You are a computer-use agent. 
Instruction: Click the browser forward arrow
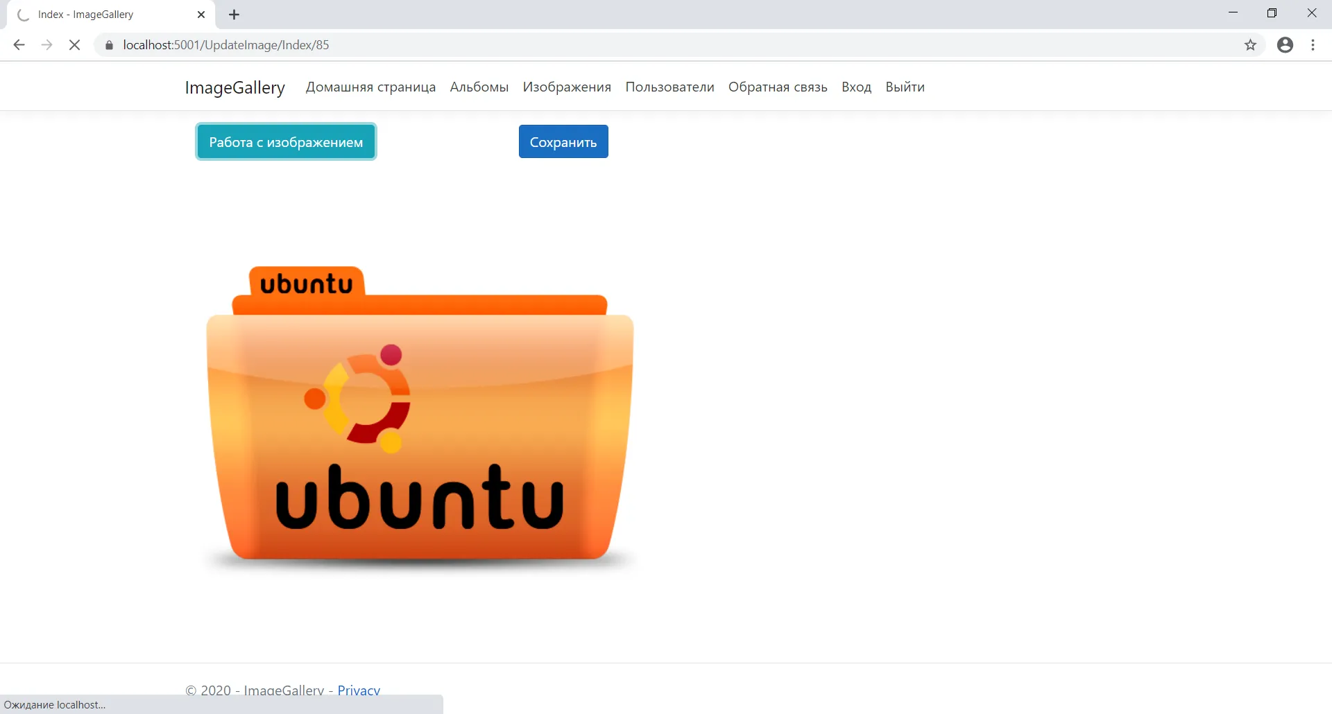(x=46, y=45)
